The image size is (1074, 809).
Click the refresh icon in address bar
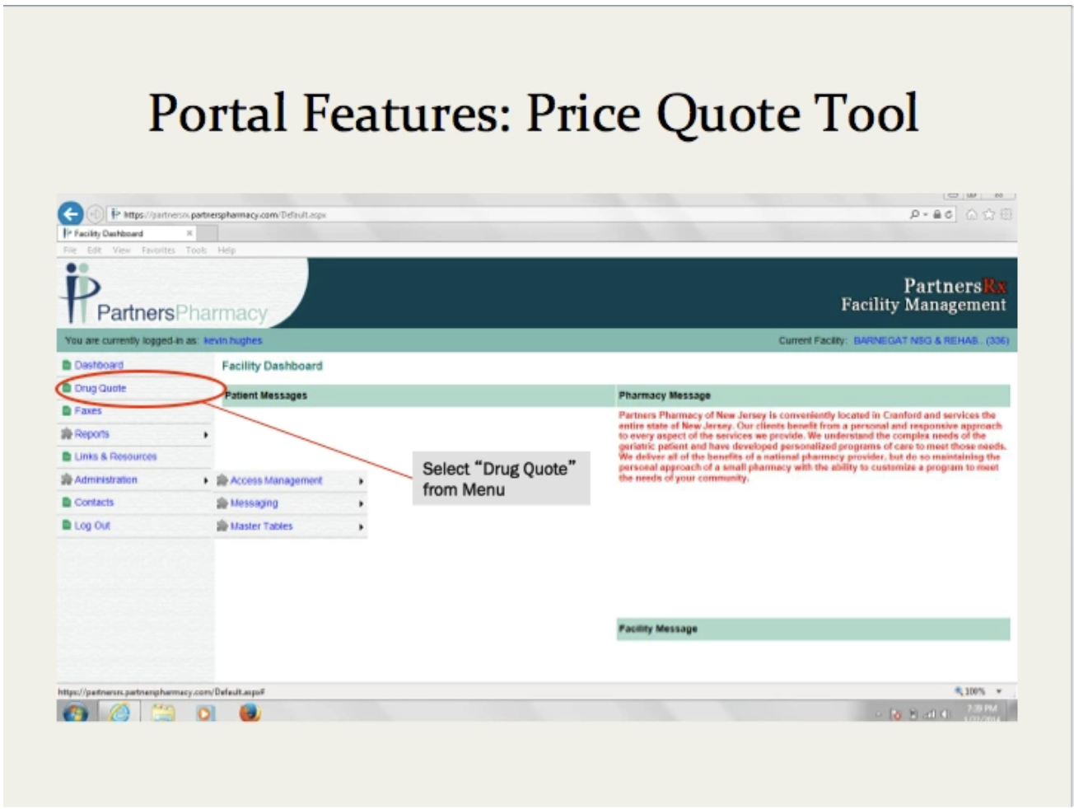click(949, 214)
